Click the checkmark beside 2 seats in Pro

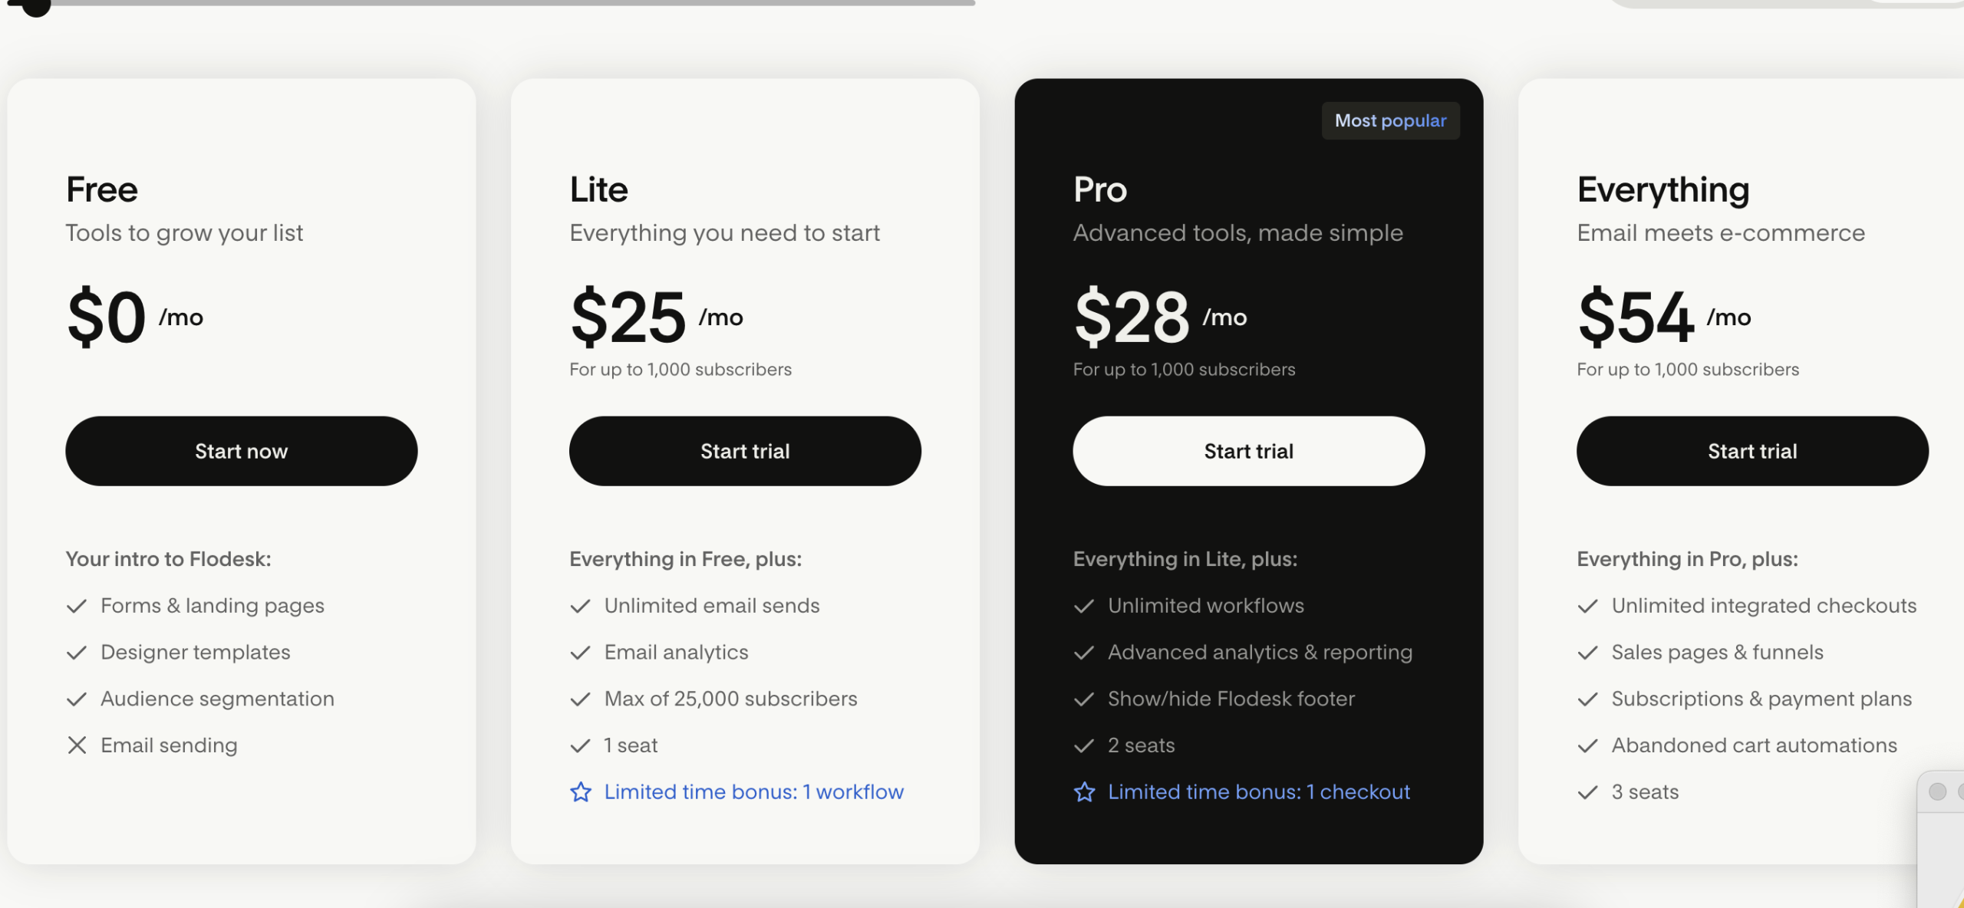pyautogui.click(x=1084, y=745)
